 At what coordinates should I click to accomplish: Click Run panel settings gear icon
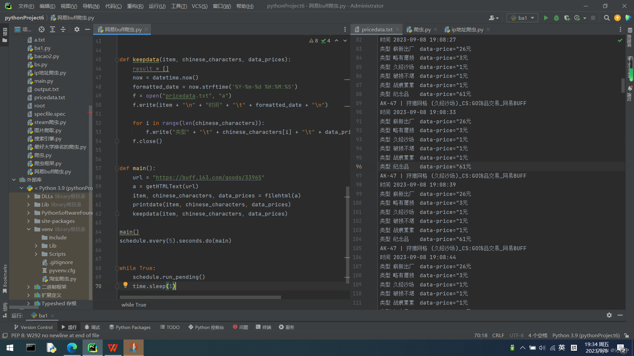(609, 315)
